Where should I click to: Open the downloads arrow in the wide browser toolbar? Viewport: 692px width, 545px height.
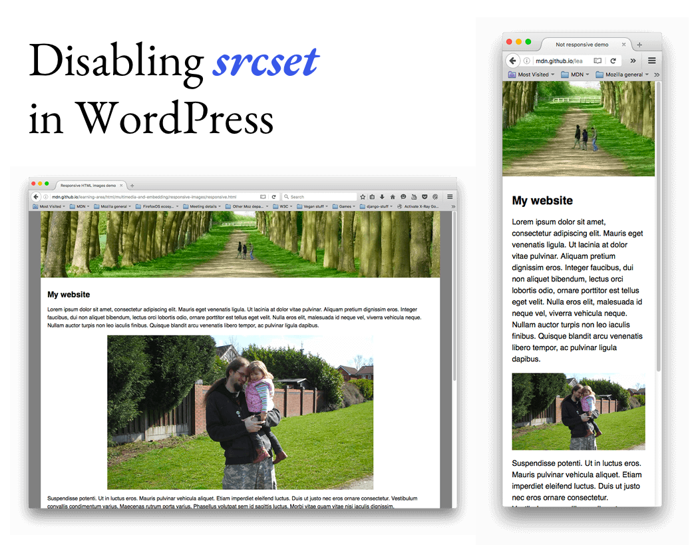(x=382, y=197)
